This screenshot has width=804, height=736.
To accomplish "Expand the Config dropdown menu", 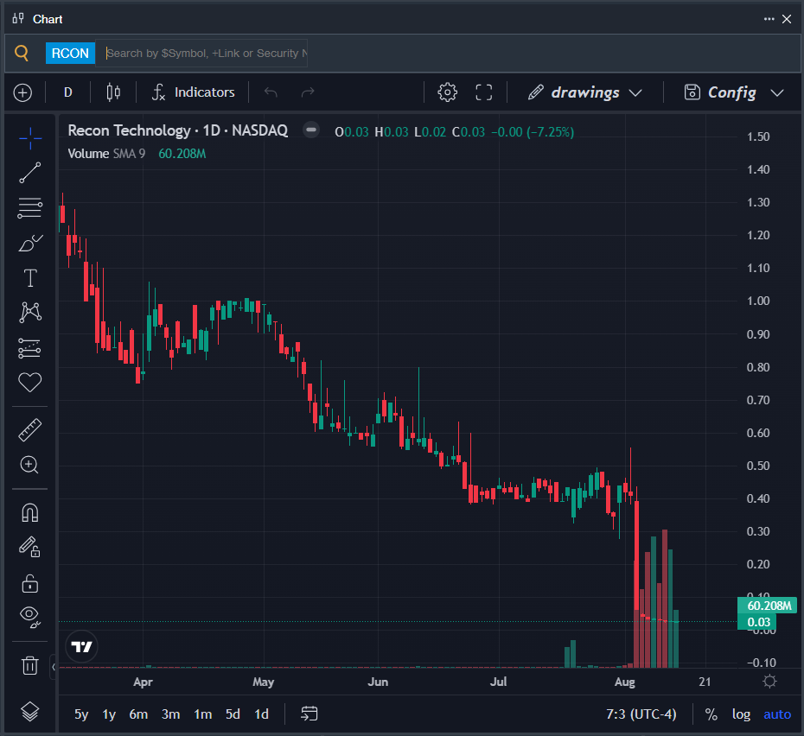I will 734,92.
